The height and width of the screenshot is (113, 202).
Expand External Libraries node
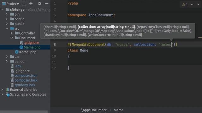tap(2, 89)
